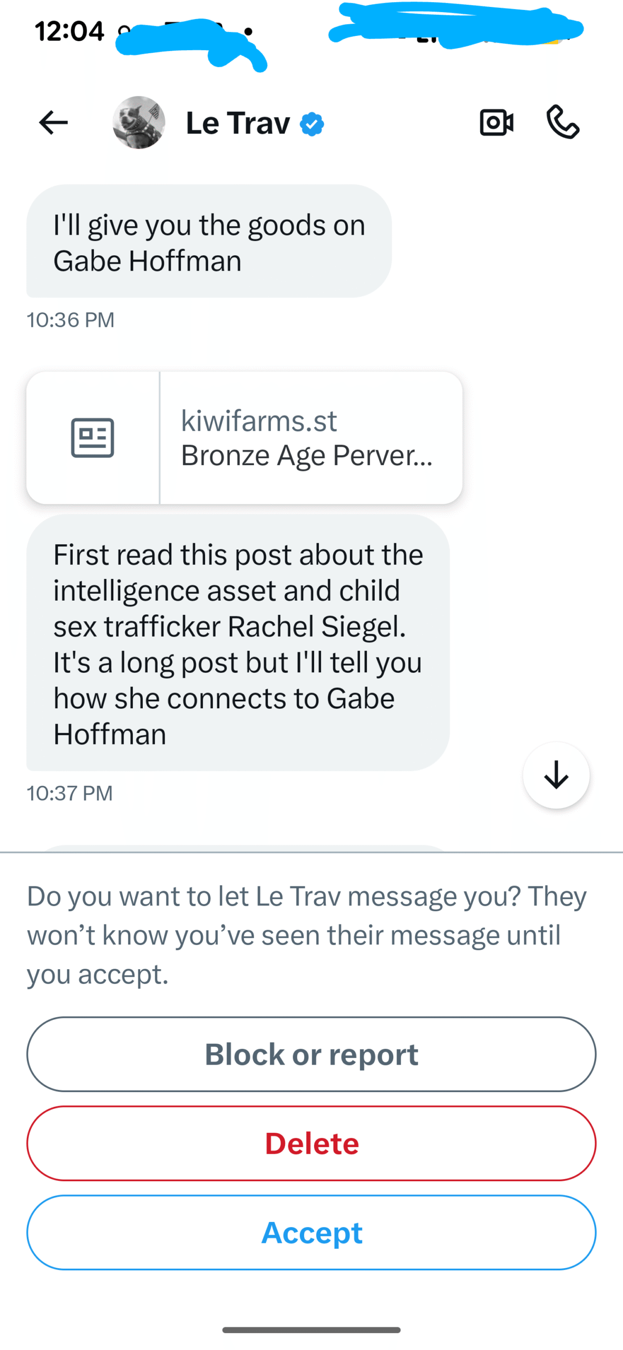Tap the message request prompt text
The height and width of the screenshot is (1350, 623).
click(306, 934)
